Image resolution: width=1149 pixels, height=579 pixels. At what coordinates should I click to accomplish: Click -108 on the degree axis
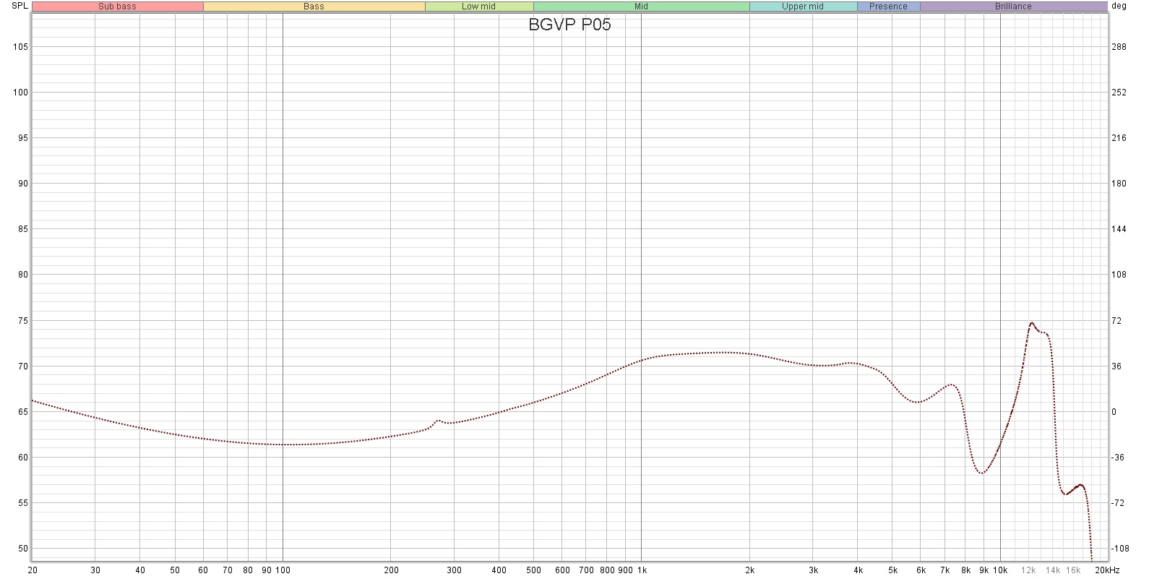[x=1120, y=549]
